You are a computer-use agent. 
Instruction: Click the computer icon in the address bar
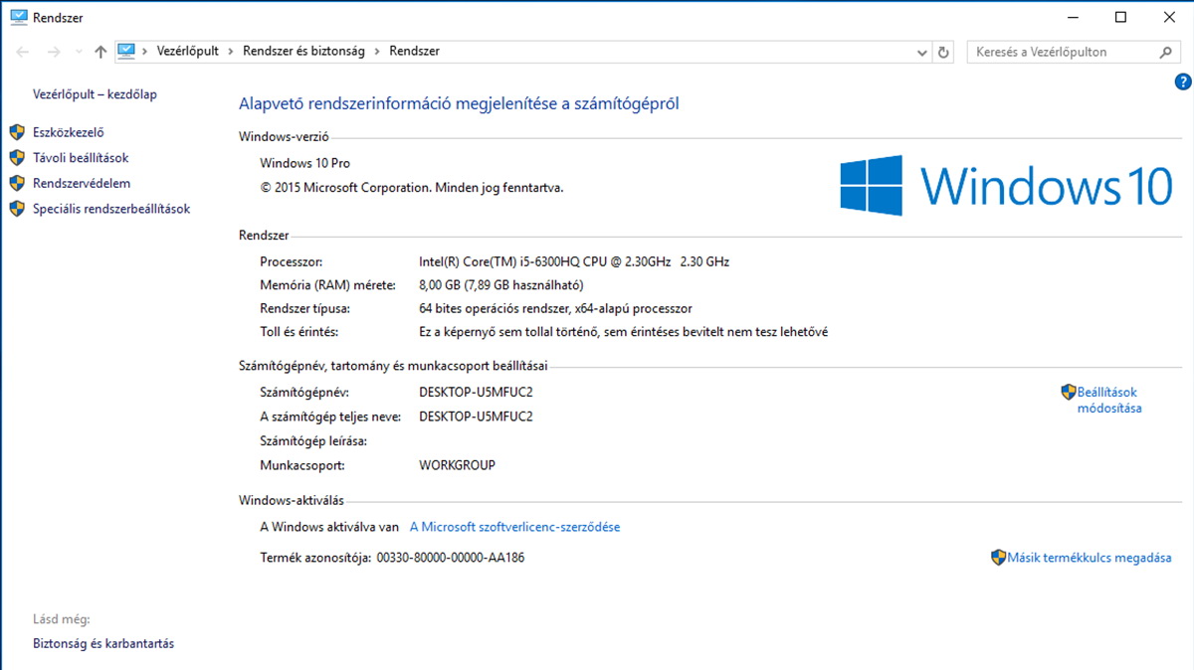(x=126, y=51)
